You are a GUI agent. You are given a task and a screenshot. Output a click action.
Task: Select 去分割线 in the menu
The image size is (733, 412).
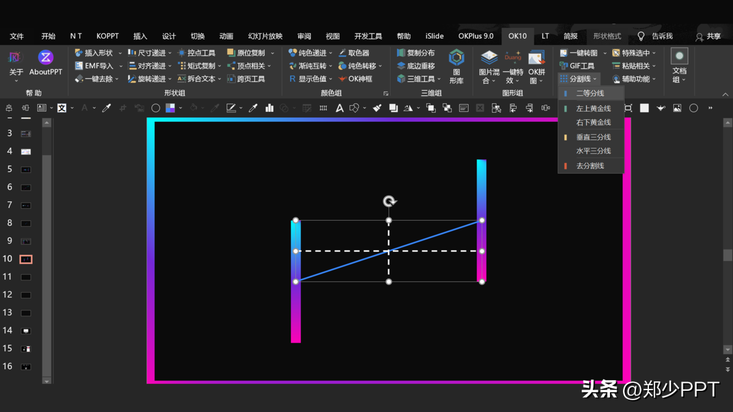(x=591, y=166)
